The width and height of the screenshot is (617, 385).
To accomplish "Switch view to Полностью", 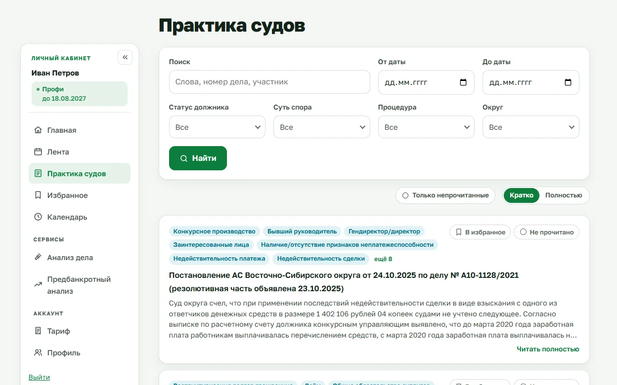I will pos(564,195).
